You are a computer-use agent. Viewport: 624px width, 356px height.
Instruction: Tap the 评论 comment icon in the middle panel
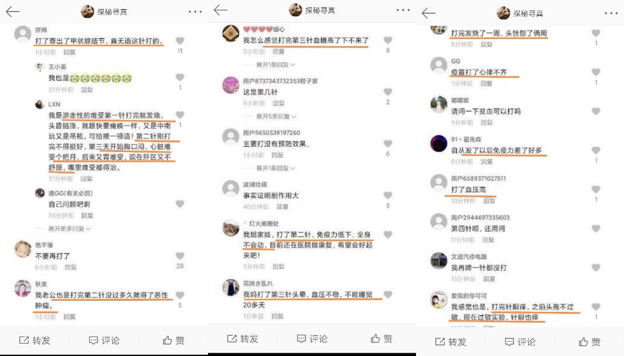pos(301,338)
